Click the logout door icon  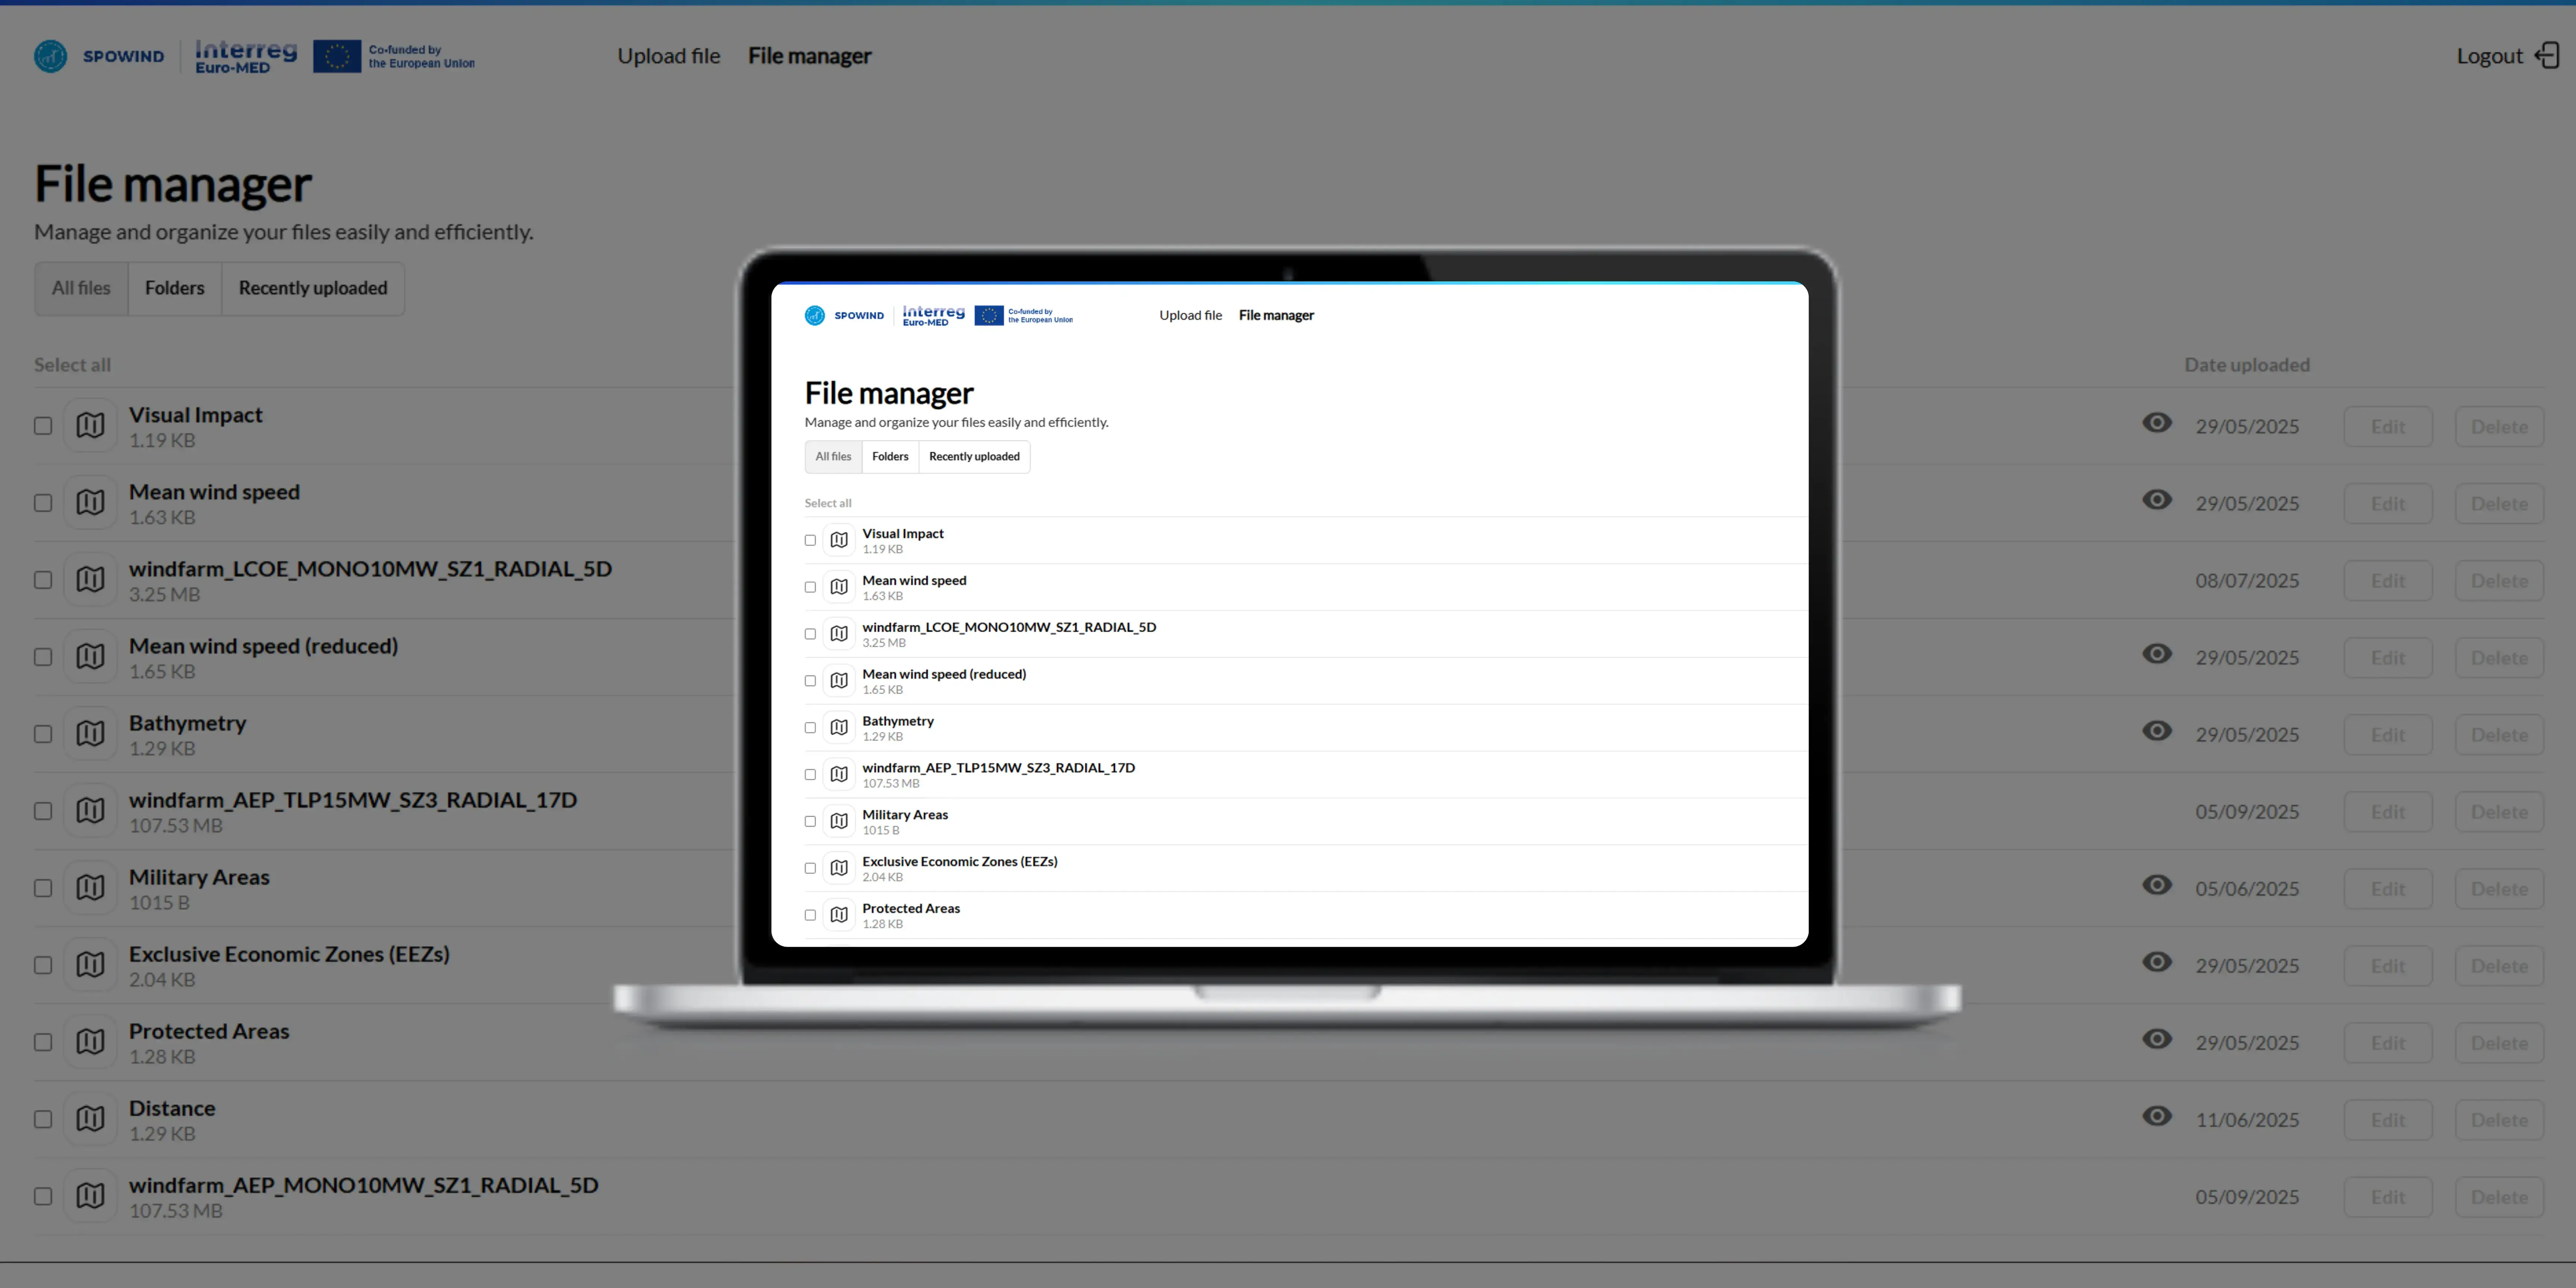tap(2547, 56)
